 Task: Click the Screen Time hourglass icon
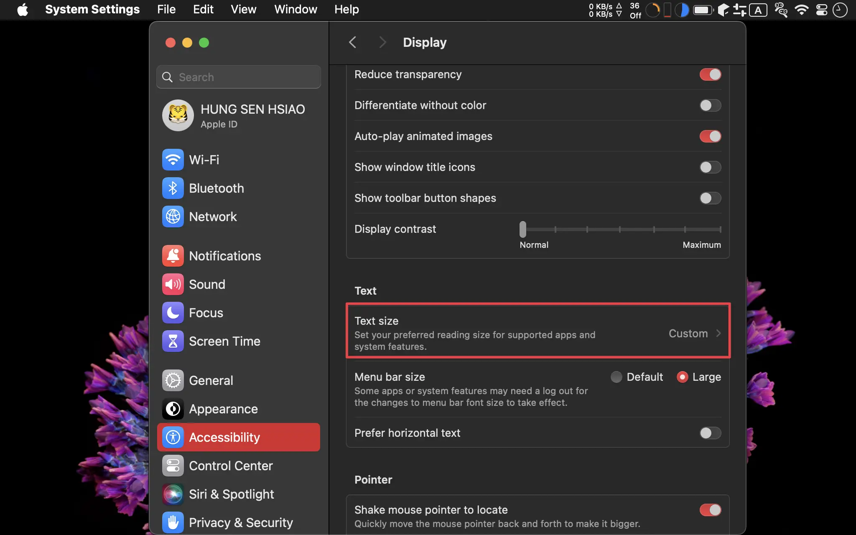tap(173, 341)
